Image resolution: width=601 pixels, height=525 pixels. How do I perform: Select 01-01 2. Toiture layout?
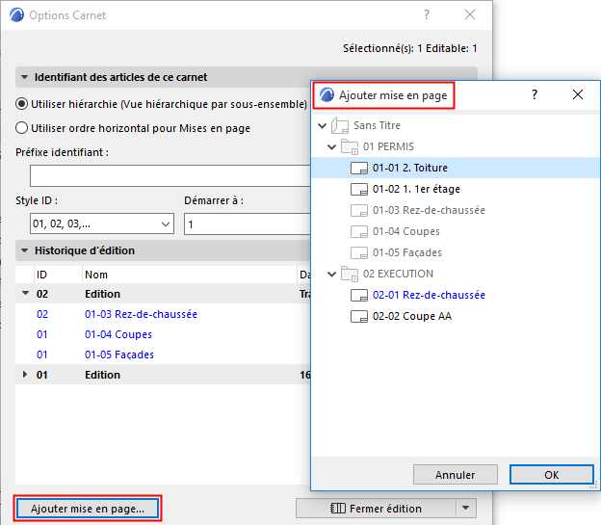pos(410,168)
